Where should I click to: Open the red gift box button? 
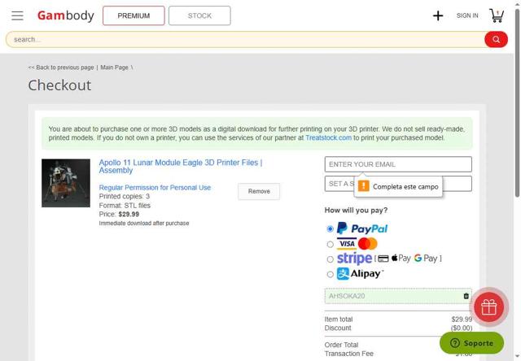[488, 307]
